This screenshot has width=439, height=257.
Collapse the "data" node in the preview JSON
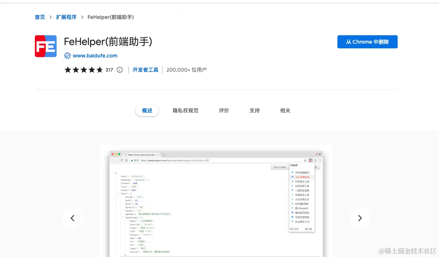click(x=118, y=193)
